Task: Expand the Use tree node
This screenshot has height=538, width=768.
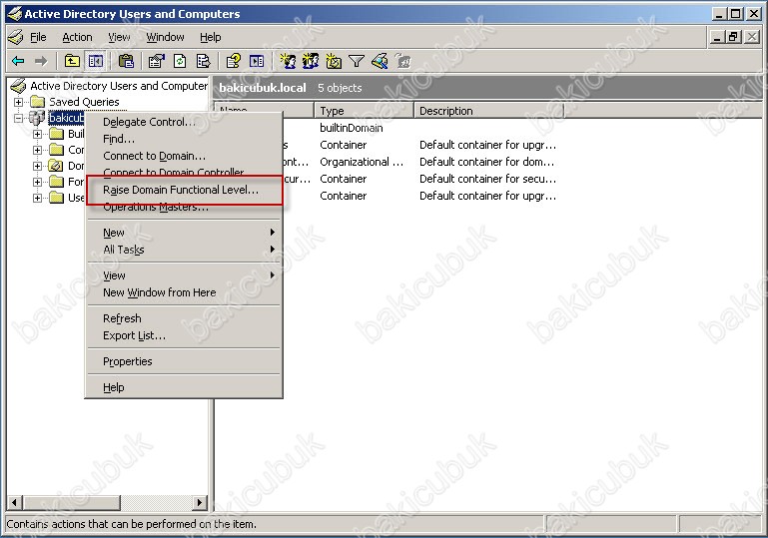Action: click(37, 198)
